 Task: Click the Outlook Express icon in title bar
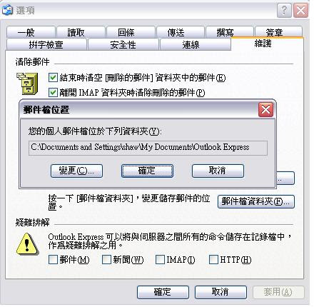point(7,9)
